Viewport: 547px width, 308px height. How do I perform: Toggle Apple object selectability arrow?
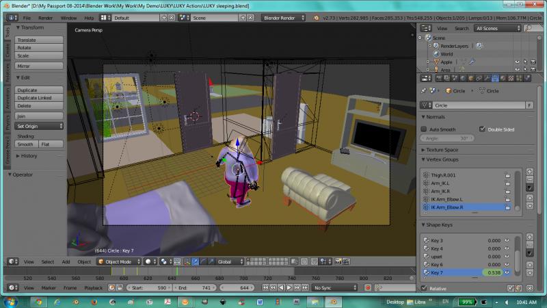point(525,62)
